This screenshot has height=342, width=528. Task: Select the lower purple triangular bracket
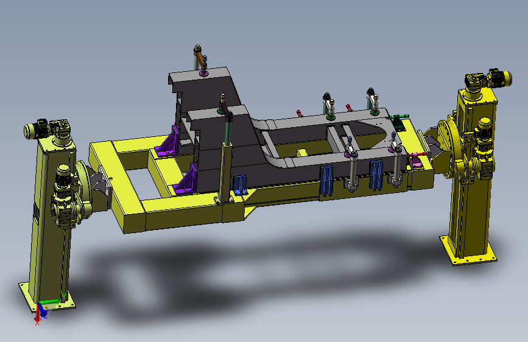point(185,180)
